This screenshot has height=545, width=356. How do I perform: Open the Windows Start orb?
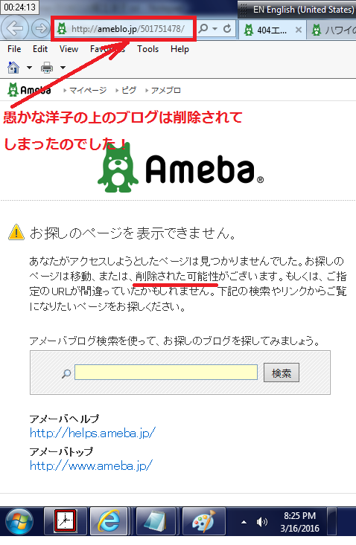click(19, 522)
